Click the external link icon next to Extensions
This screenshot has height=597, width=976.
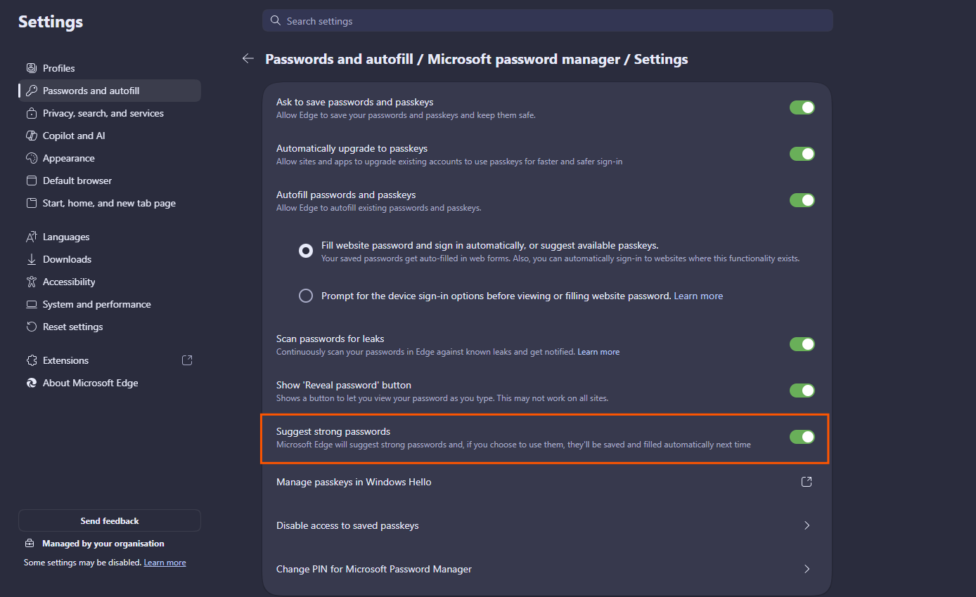click(x=187, y=360)
